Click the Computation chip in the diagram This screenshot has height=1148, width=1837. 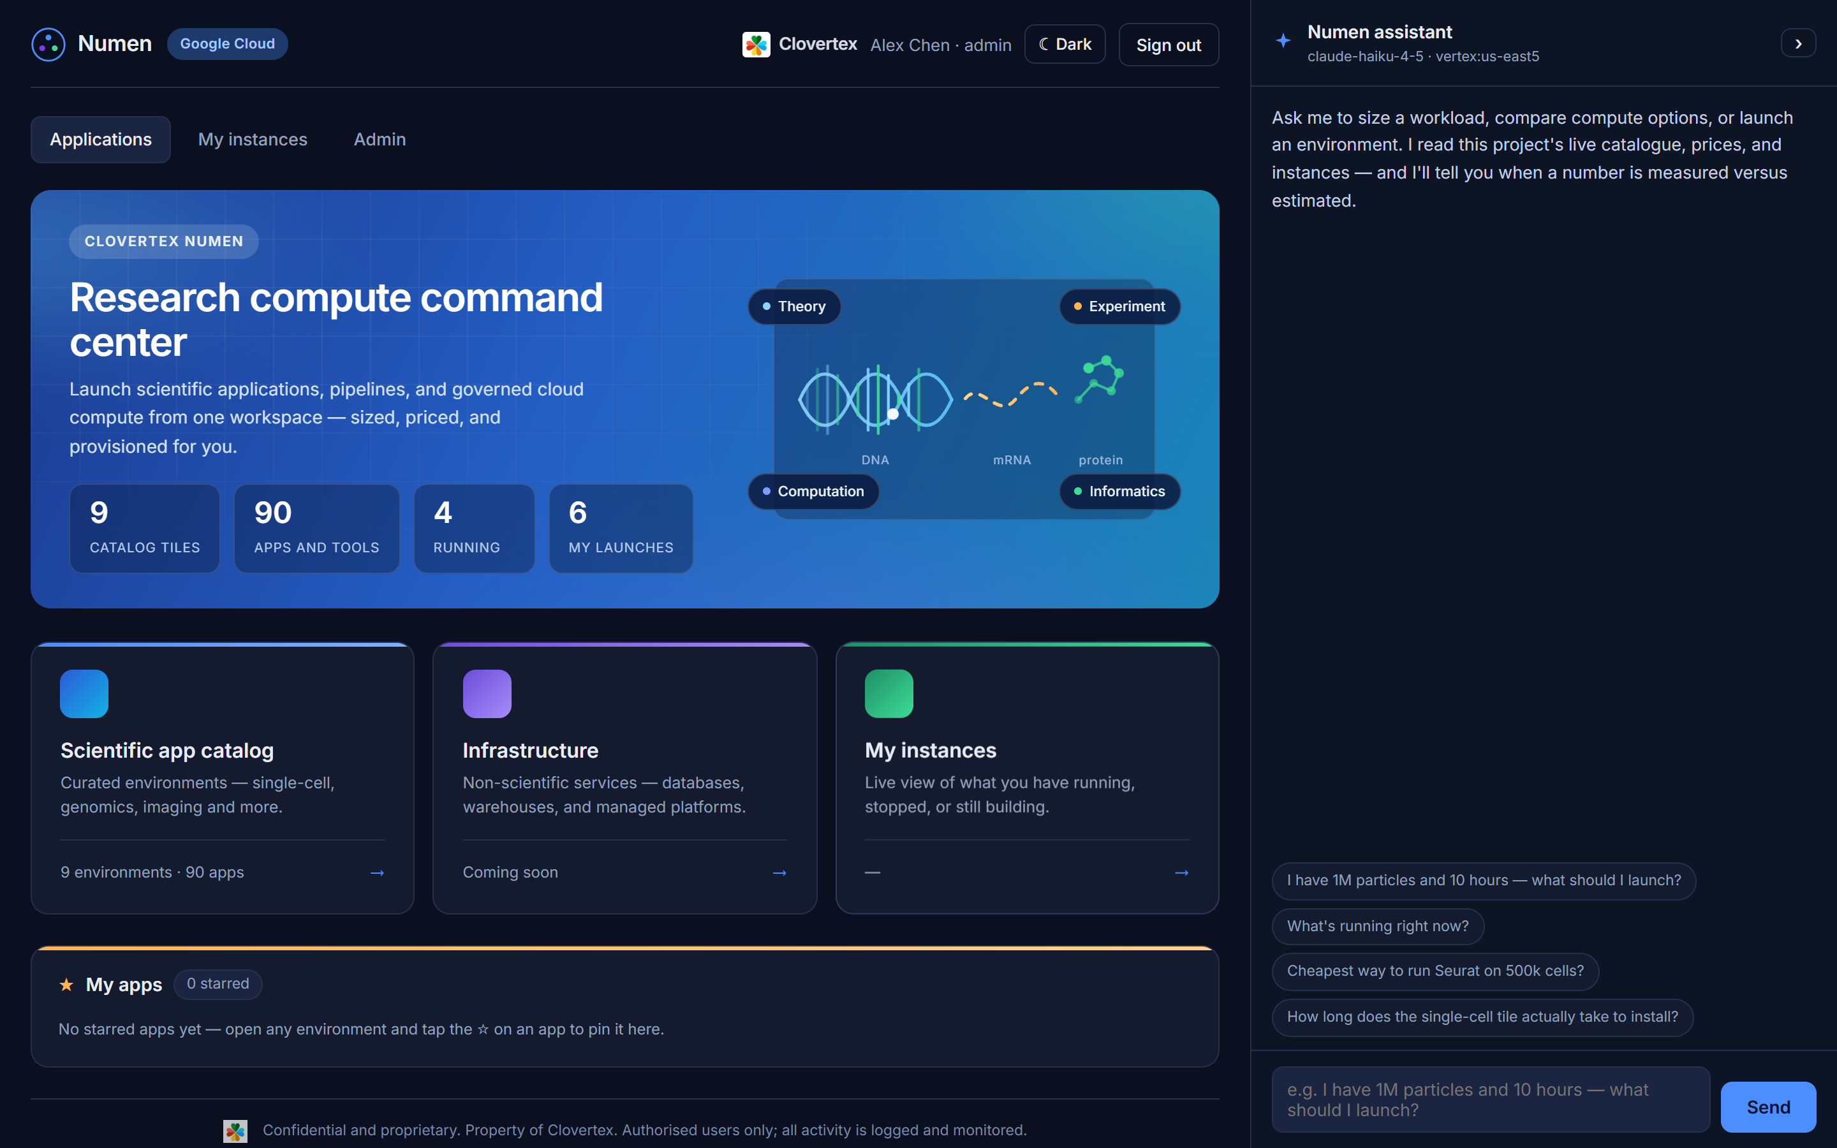(813, 491)
